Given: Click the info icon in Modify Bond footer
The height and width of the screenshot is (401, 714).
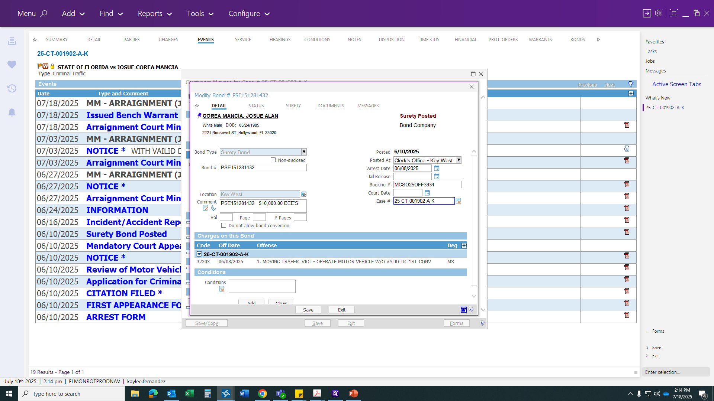Looking at the screenshot, I should [471, 310].
